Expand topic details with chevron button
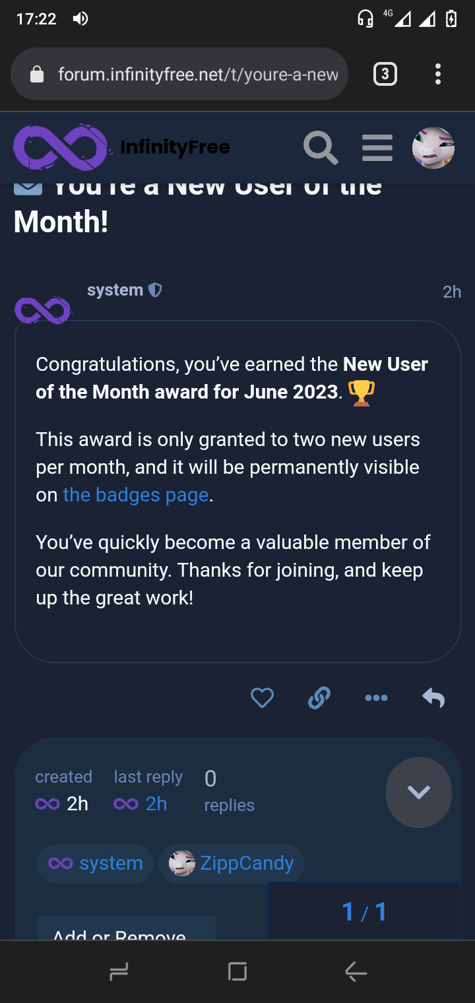Viewport: 475px width, 1003px height. tap(419, 792)
